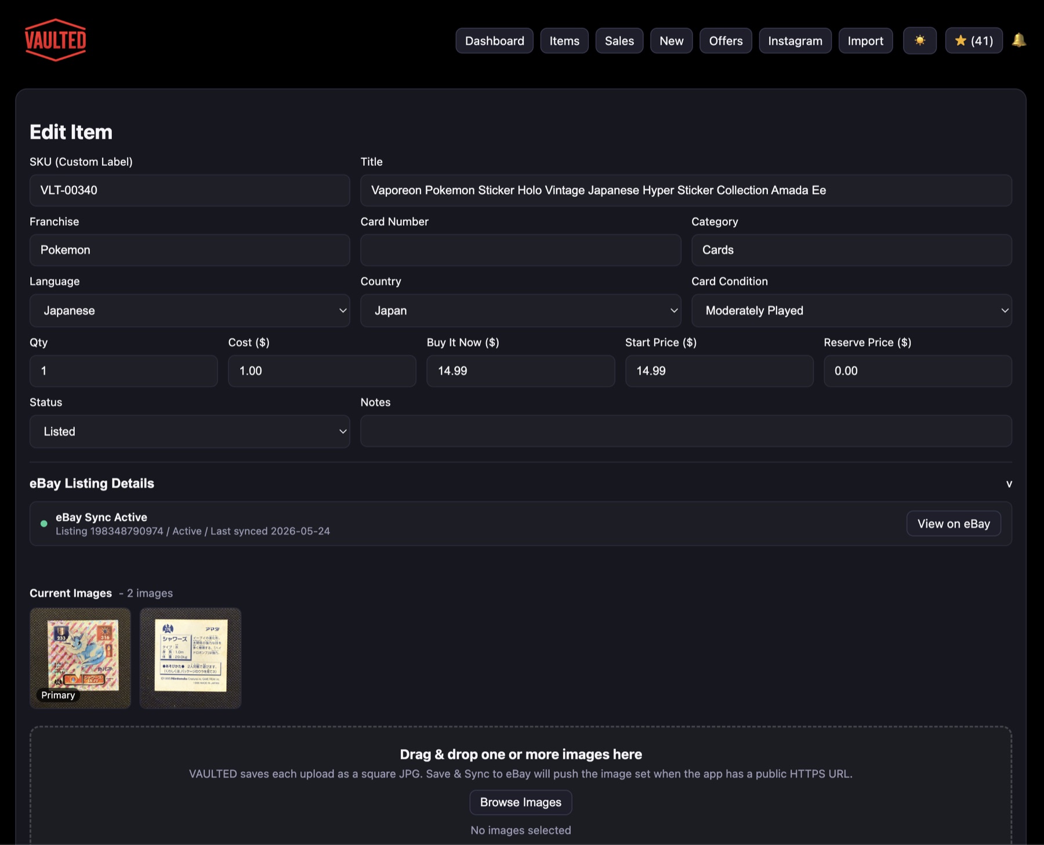
Task: Select the Primary Vaporeon sticker thumbnail
Action: point(80,658)
